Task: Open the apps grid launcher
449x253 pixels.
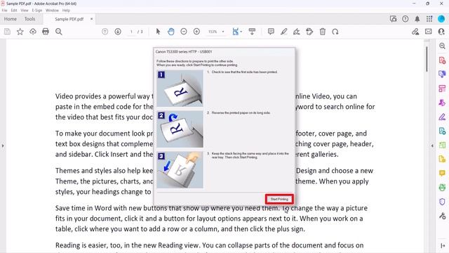Action: (x=429, y=19)
